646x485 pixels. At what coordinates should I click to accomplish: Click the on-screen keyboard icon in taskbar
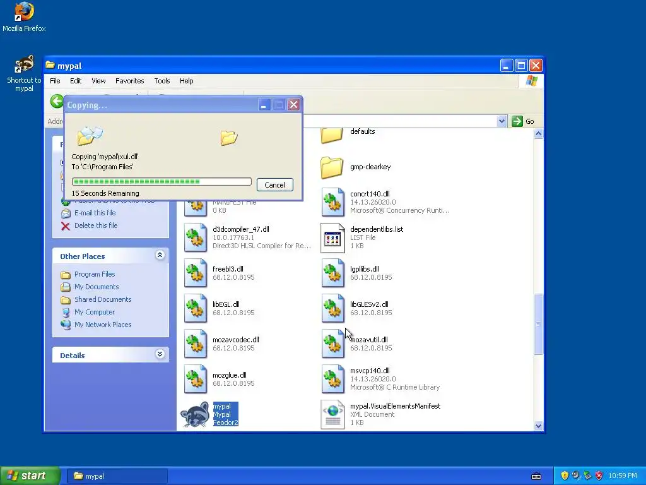tap(536, 476)
